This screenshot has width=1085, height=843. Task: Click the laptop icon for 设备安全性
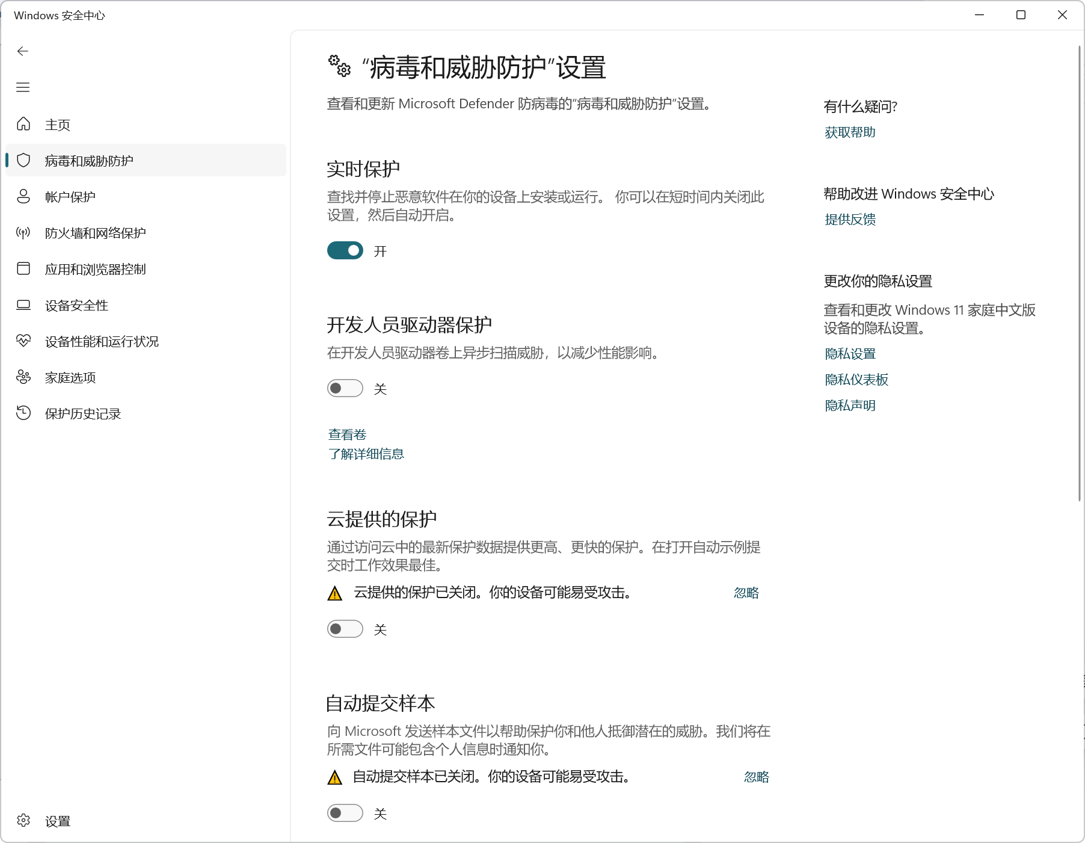23,304
